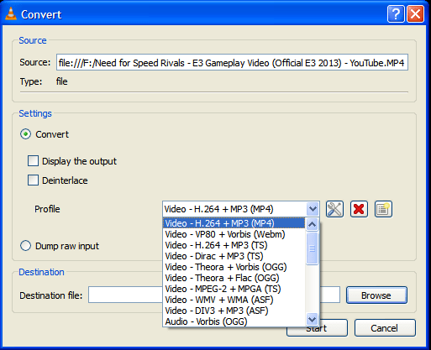The width and height of the screenshot is (431, 350).
Task: Close the Convert dialog
Action: [x=415, y=14]
